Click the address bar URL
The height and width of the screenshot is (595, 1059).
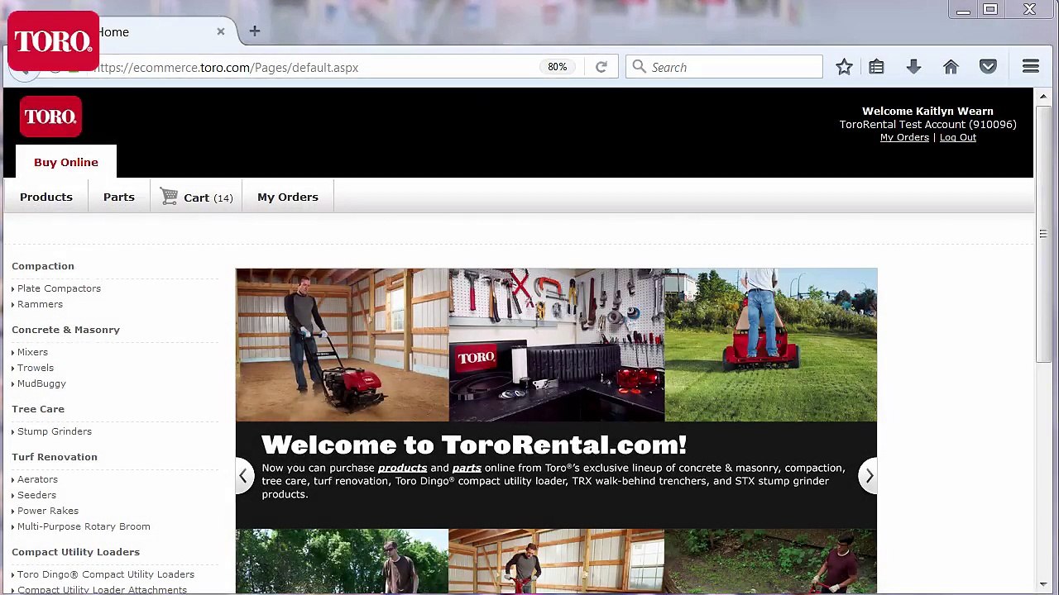point(226,68)
